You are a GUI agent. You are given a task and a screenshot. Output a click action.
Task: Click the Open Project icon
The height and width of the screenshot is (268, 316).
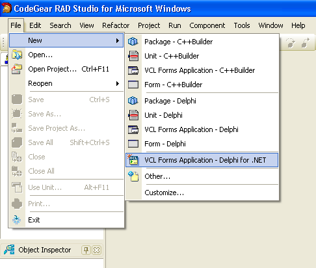[x=17, y=69]
